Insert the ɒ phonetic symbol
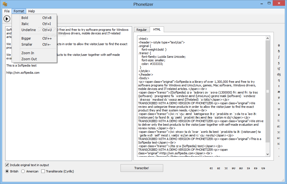This screenshot has height=184, width=287. [x=279, y=97]
